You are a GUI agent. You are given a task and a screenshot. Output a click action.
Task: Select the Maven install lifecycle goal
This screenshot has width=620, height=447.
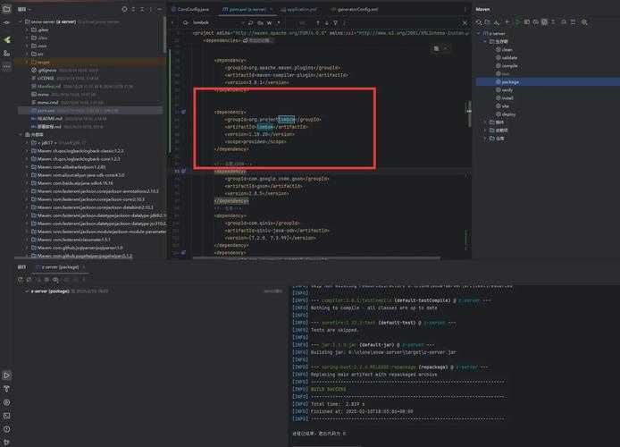click(507, 97)
